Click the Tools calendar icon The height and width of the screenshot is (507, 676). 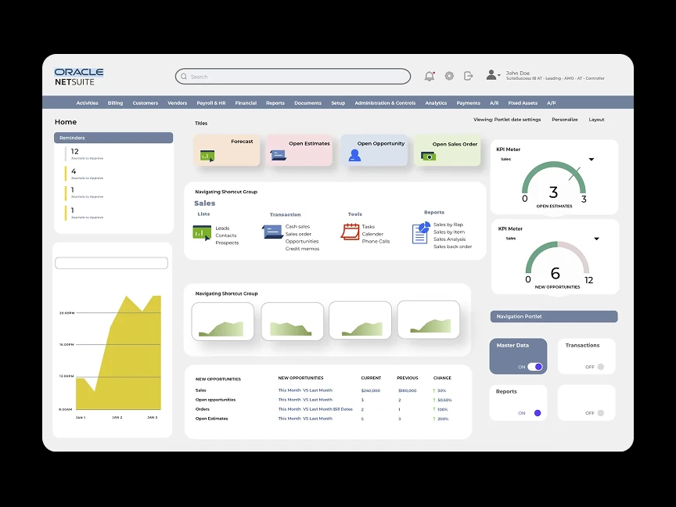click(x=351, y=232)
